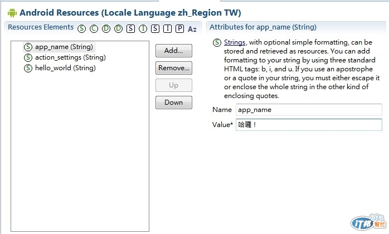The image size is (389, 234).
Task: Toggle the first square S Style filter
Action: pos(130,28)
